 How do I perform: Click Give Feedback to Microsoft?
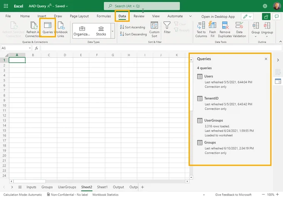point(233,194)
